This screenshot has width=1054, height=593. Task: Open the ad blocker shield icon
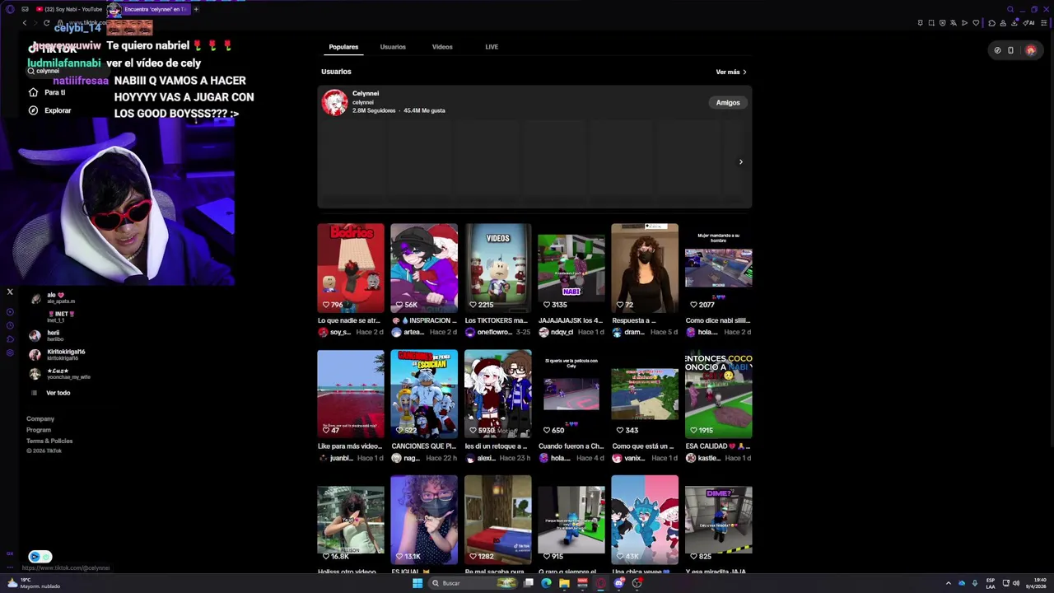[942, 23]
